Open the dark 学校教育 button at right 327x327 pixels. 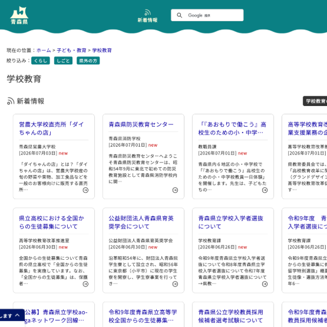click(x=315, y=101)
